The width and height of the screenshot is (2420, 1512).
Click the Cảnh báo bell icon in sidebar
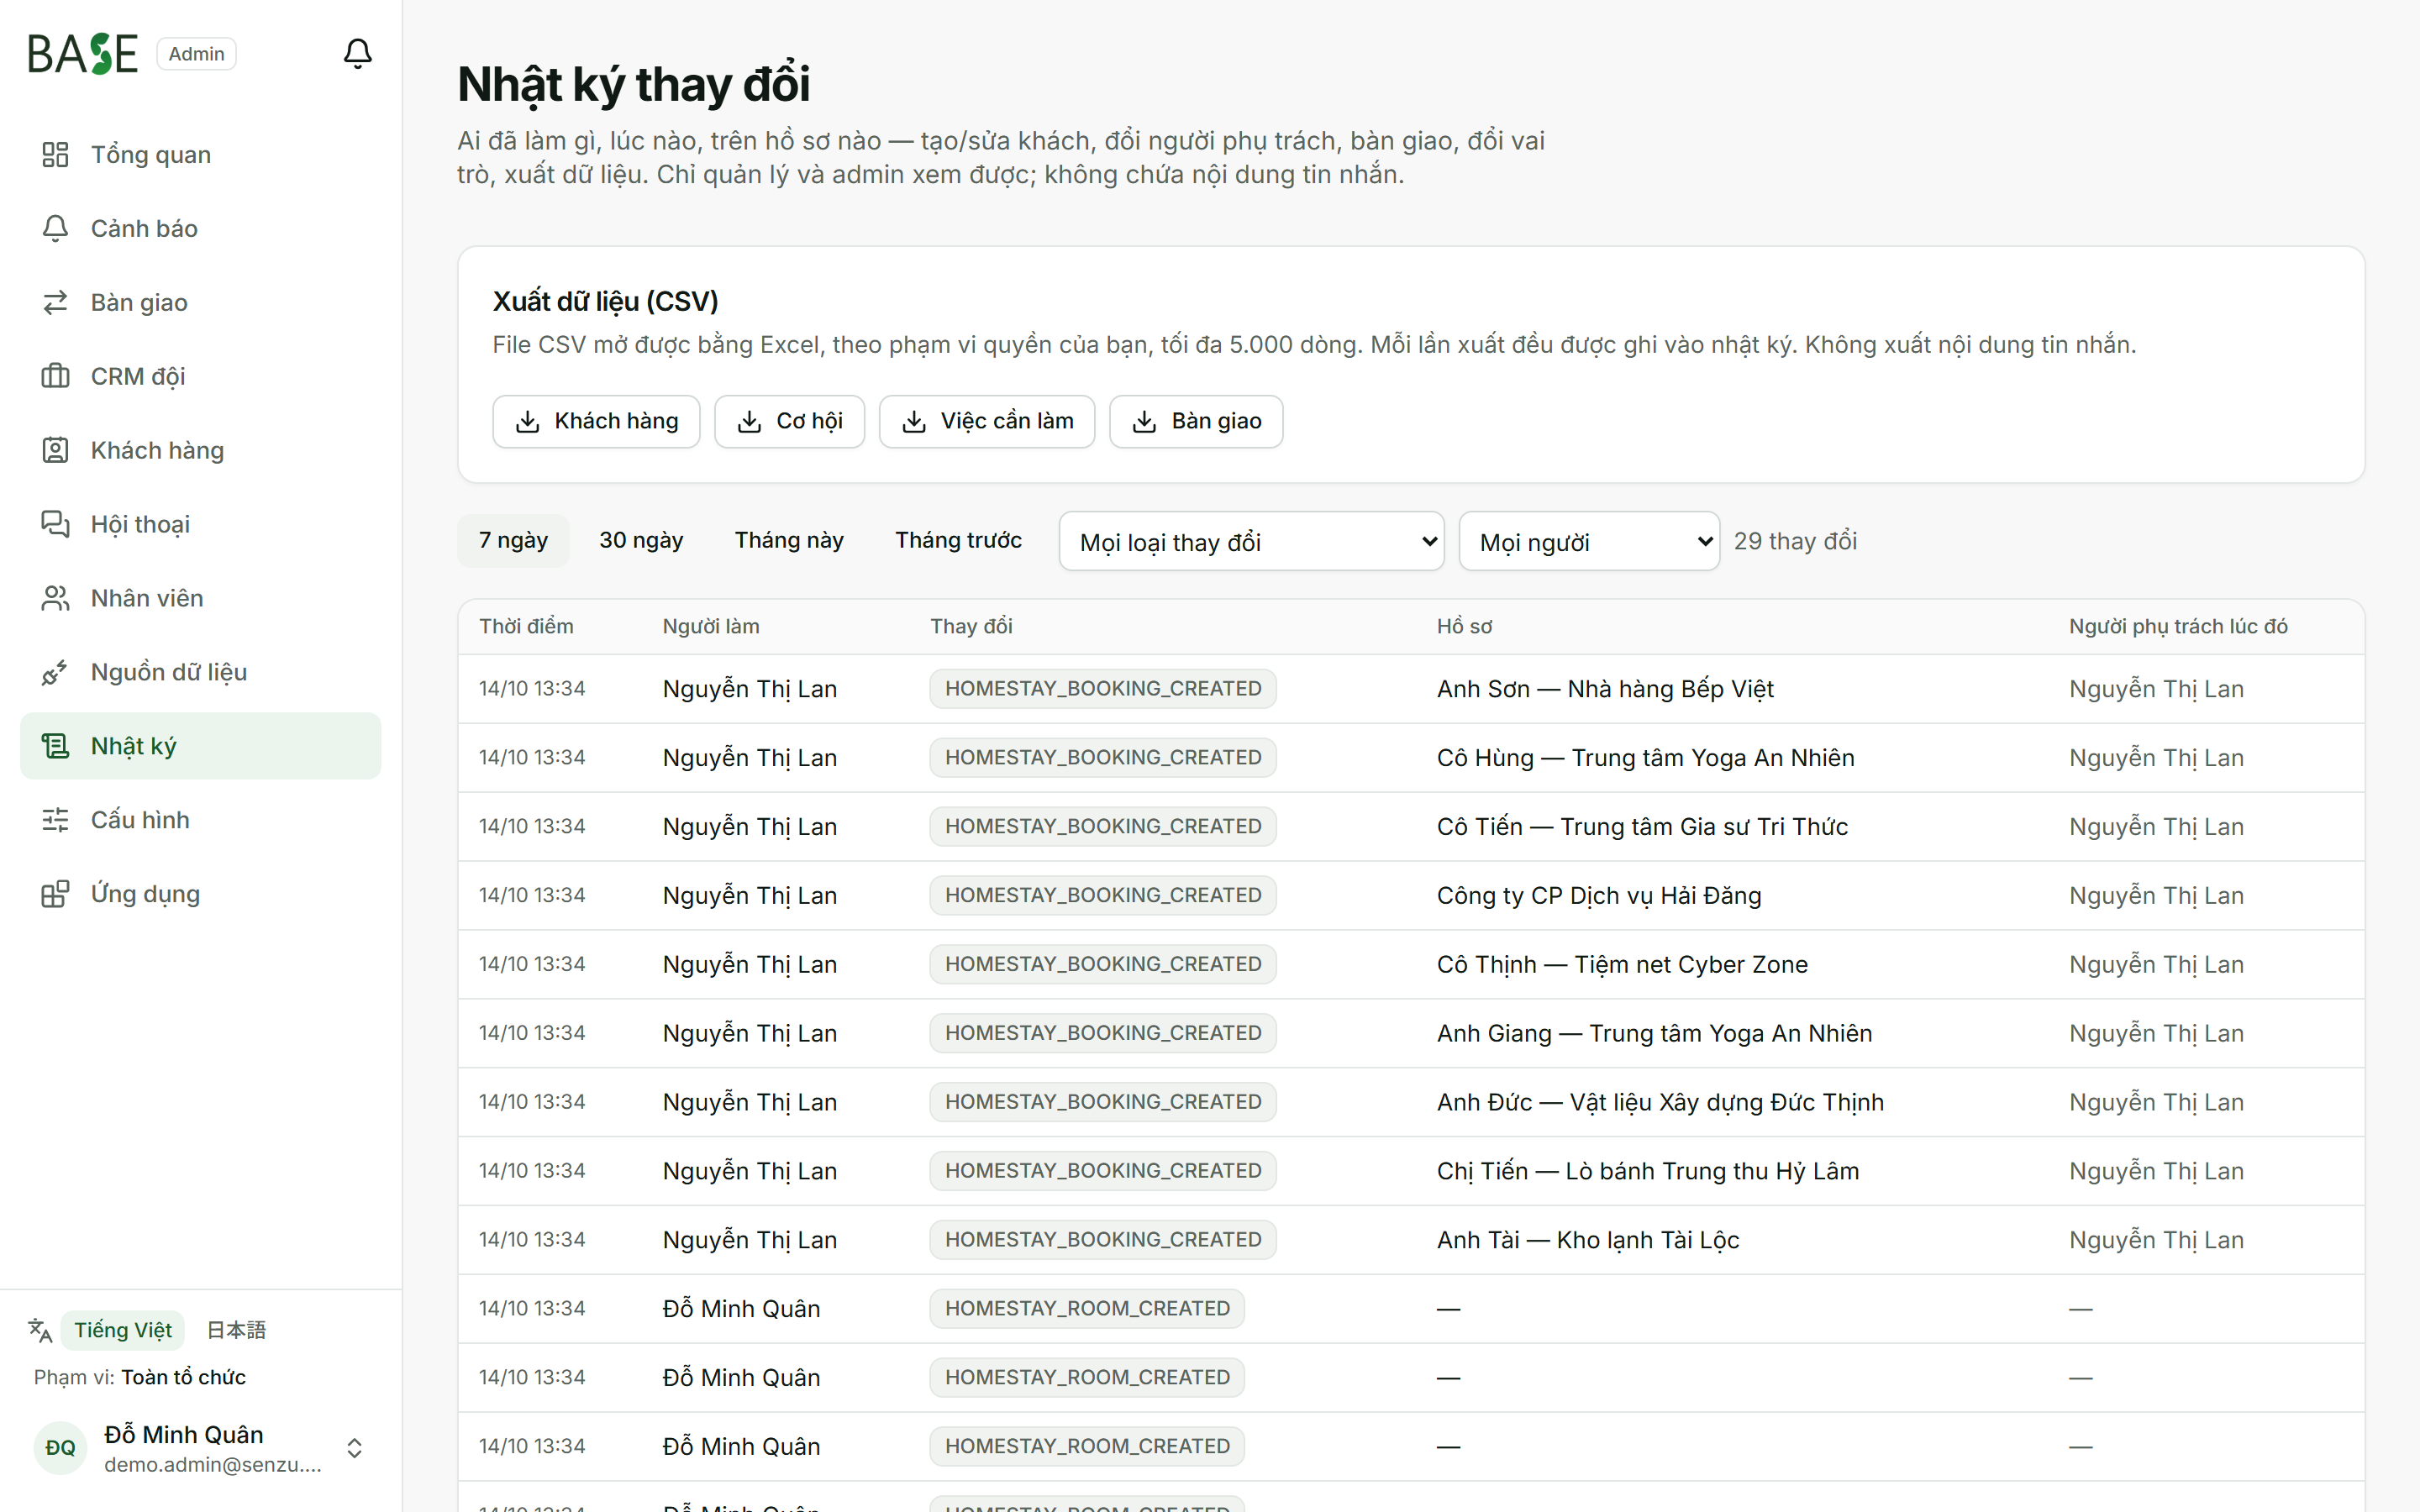[55, 229]
